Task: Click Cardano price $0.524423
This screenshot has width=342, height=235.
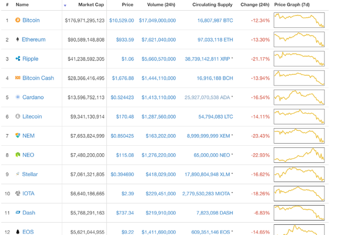Action: tap(122, 97)
